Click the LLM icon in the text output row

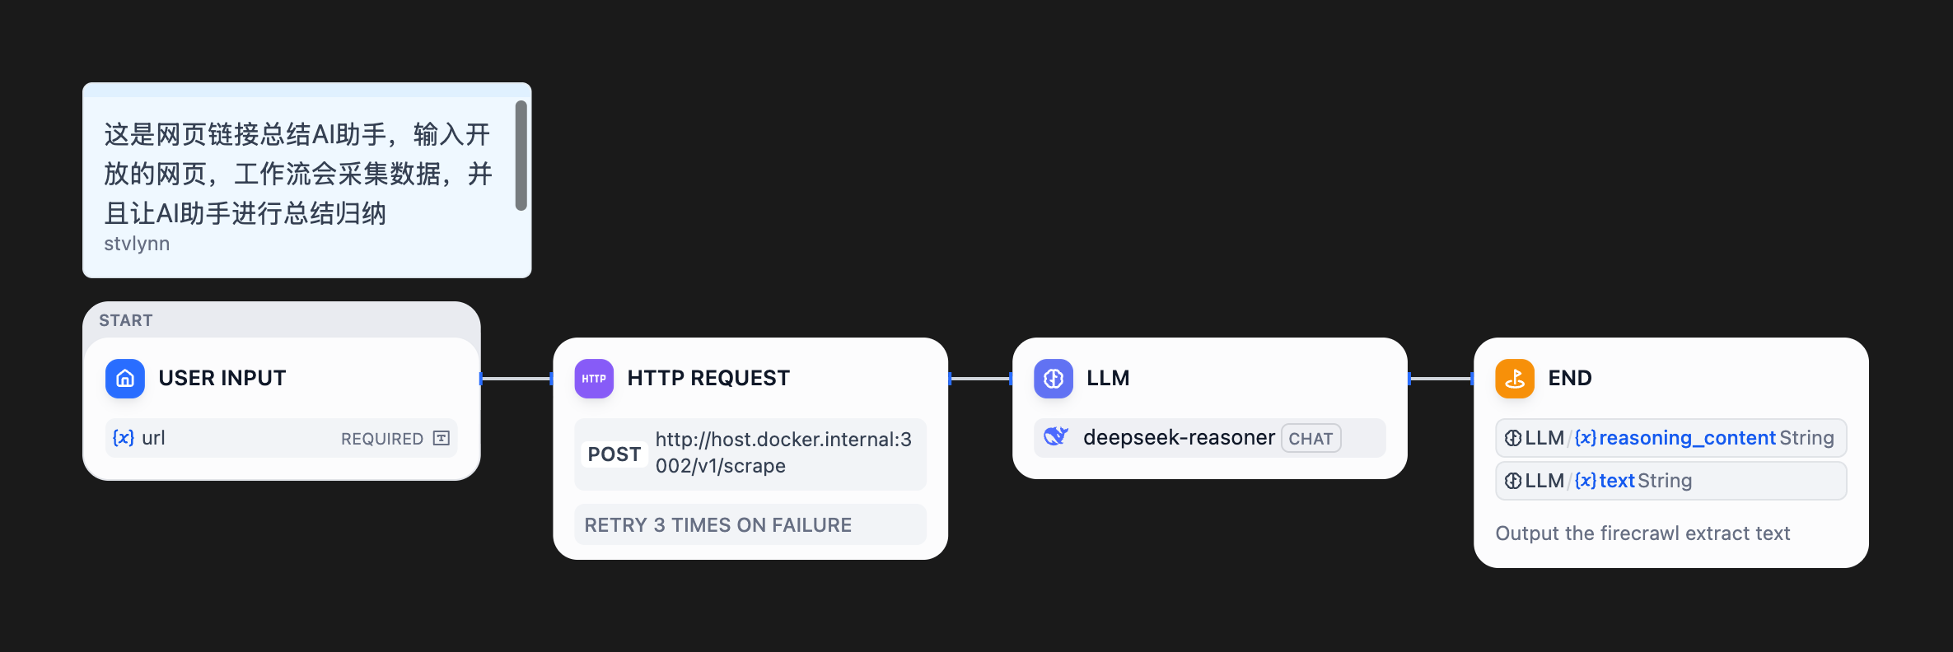pos(1514,481)
